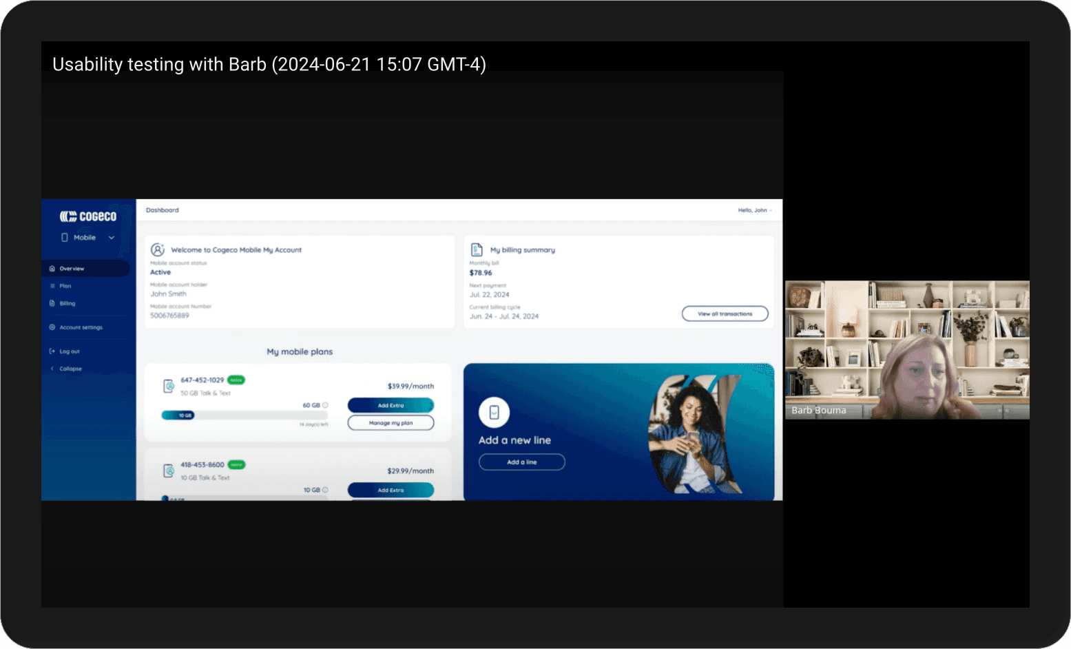Click the Billing document icon
This screenshot has height=649, width=1071.
tap(52, 303)
